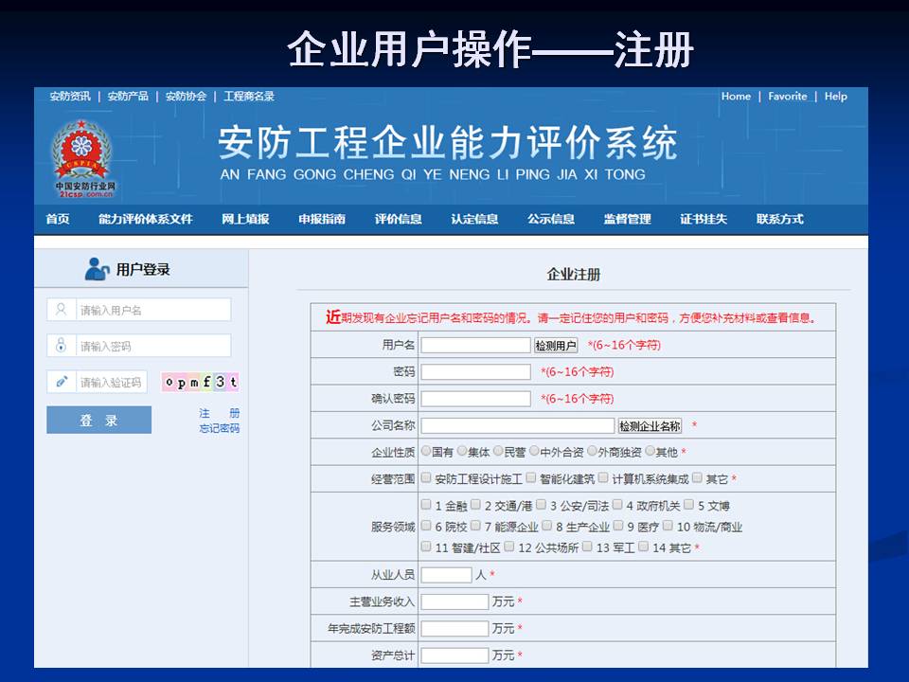Focus the login password field
The width and height of the screenshot is (909, 682).
pyautogui.click(x=139, y=346)
